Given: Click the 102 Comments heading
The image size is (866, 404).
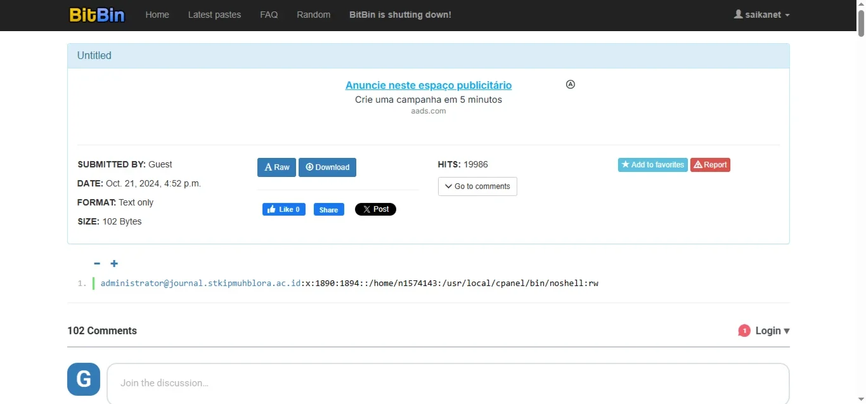Looking at the screenshot, I should pyautogui.click(x=102, y=330).
